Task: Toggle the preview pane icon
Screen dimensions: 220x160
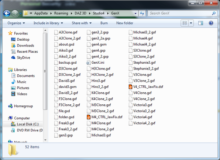Action: (201, 23)
